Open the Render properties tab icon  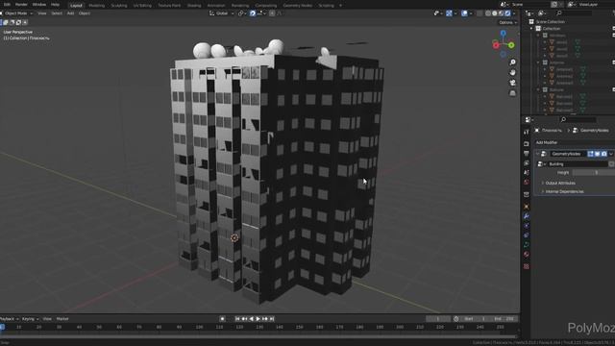coord(527,144)
